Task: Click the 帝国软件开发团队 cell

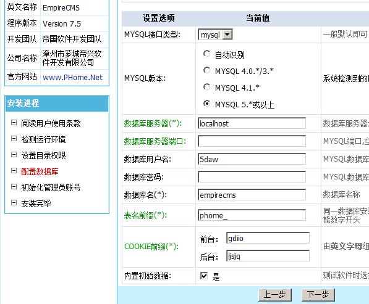Action: point(75,39)
